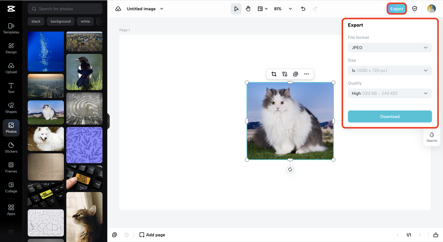Expand the Quality High dropdown
The width and height of the screenshot is (443, 242).
(390, 93)
